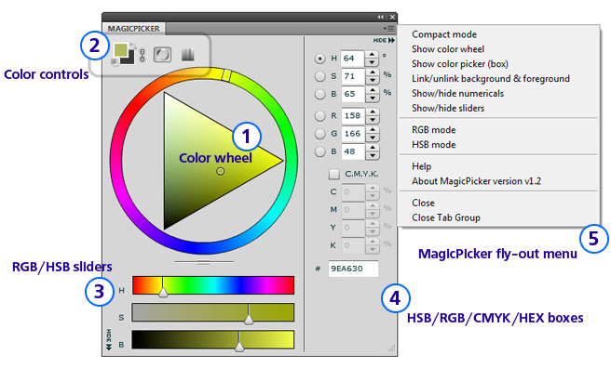Screen dimensions: 611x368
Task: Click the color point circle in triangle
Action: pos(221,171)
